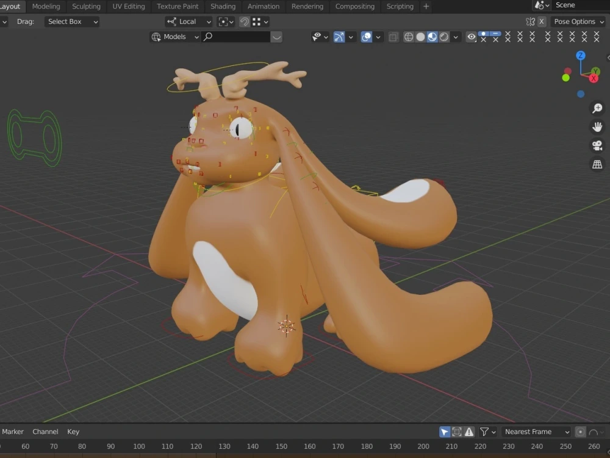Toggle the dashed-box Show Hidden icon

[457, 432]
